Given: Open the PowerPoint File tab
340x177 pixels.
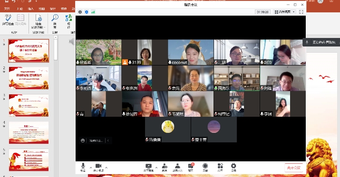Looking at the screenshot, I should tap(7, 9).
